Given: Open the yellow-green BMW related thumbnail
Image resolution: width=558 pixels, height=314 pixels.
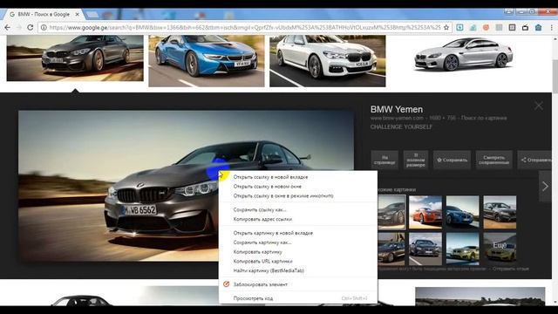Looking at the screenshot, I should click(x=463, y=249).
